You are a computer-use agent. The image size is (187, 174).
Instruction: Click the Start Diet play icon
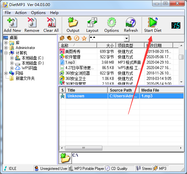[x=153, y=22]
